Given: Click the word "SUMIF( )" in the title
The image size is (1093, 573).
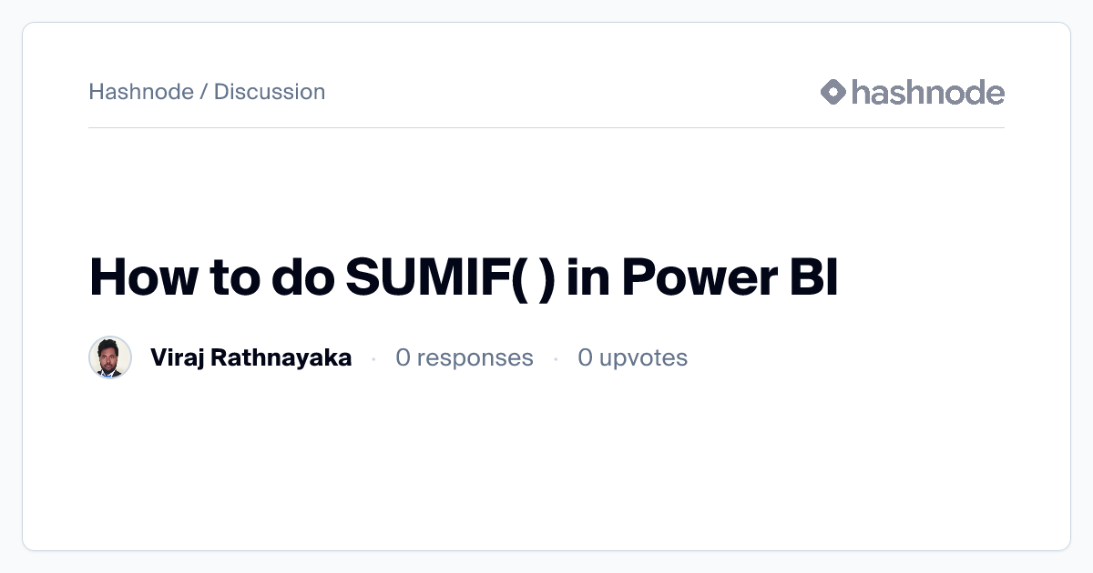Looking at the screenshot, I should pyautogui.click(x=450, y=278).
